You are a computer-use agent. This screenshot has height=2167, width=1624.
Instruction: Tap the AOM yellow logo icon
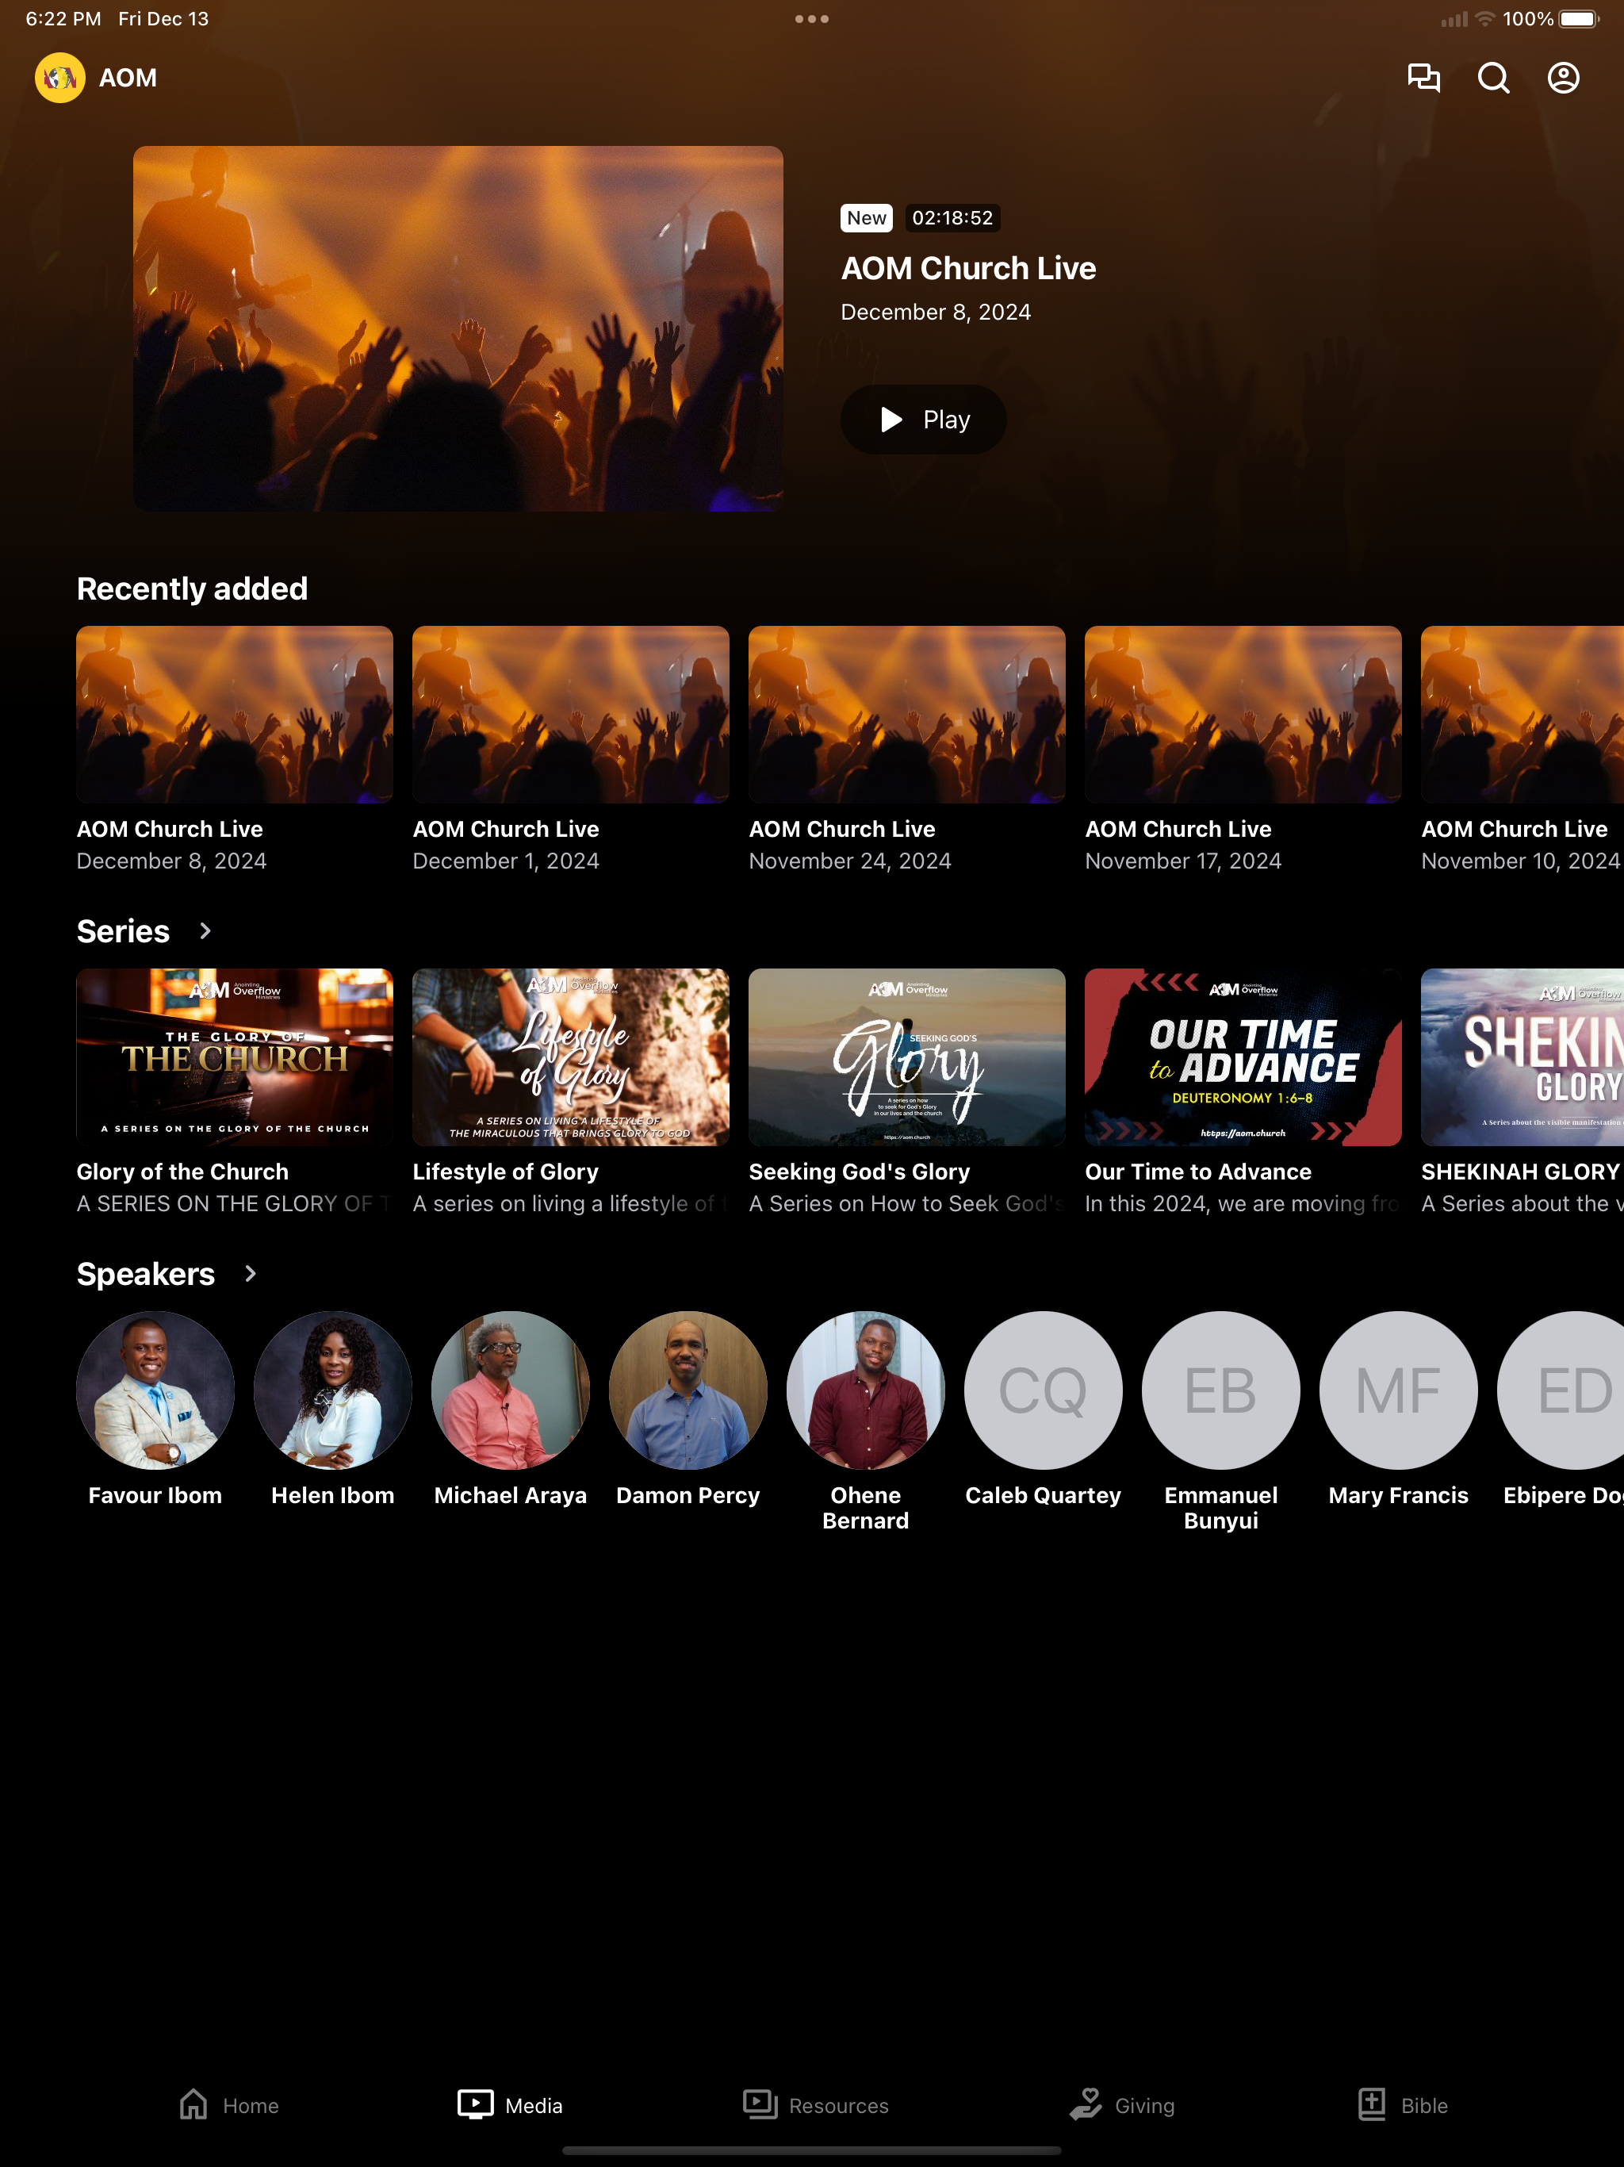(59, 78)
